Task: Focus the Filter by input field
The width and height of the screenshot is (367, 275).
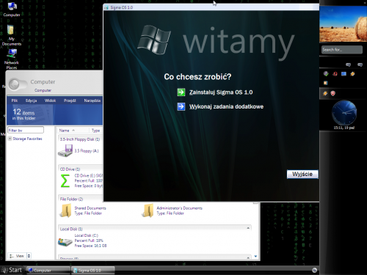Action: pos(26,130)
